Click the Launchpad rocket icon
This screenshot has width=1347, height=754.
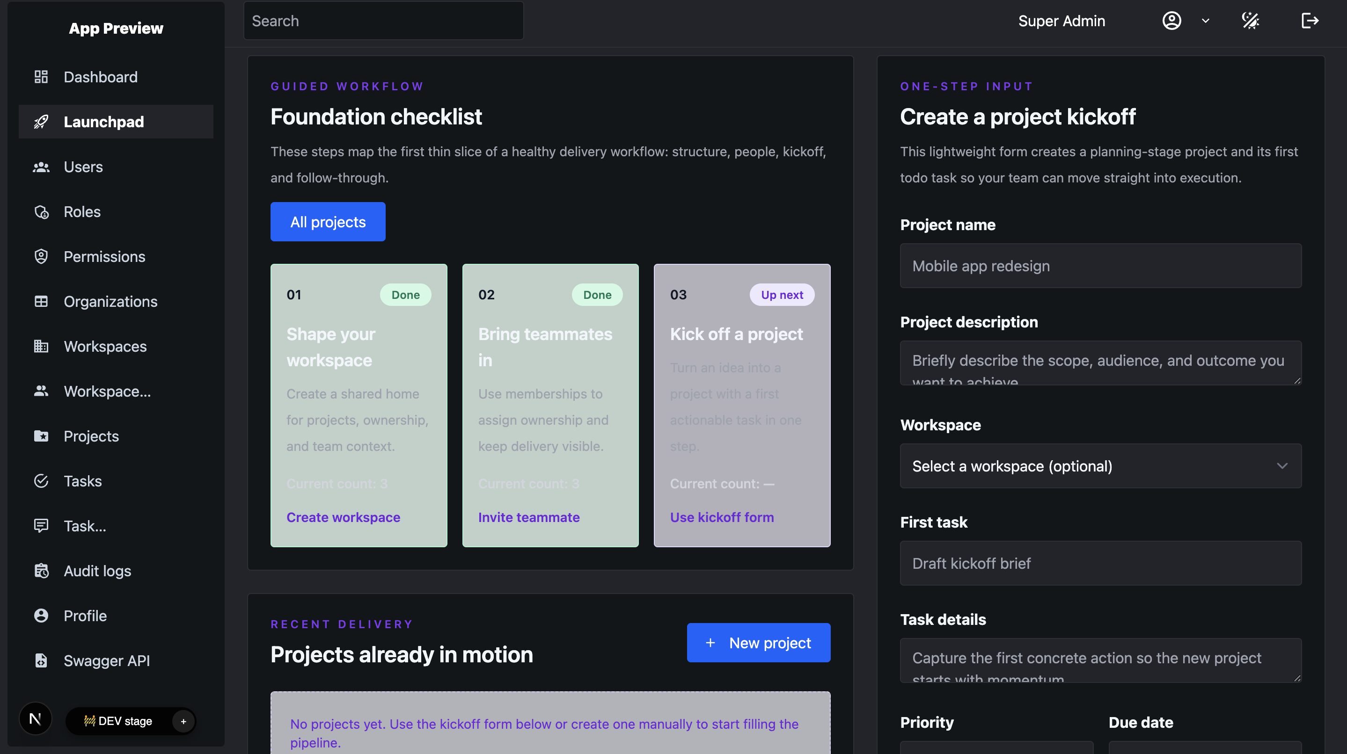coord(41,122)
